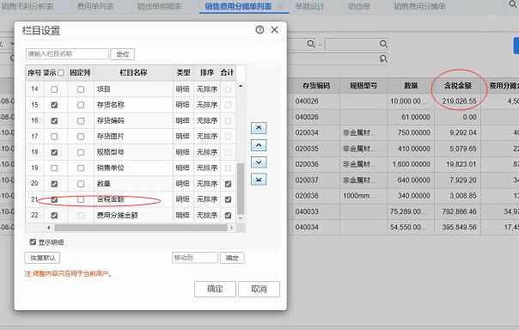Screen dimensions: 519x330
Task: Click the move-down arrow button
Action: tap(259, 162)
